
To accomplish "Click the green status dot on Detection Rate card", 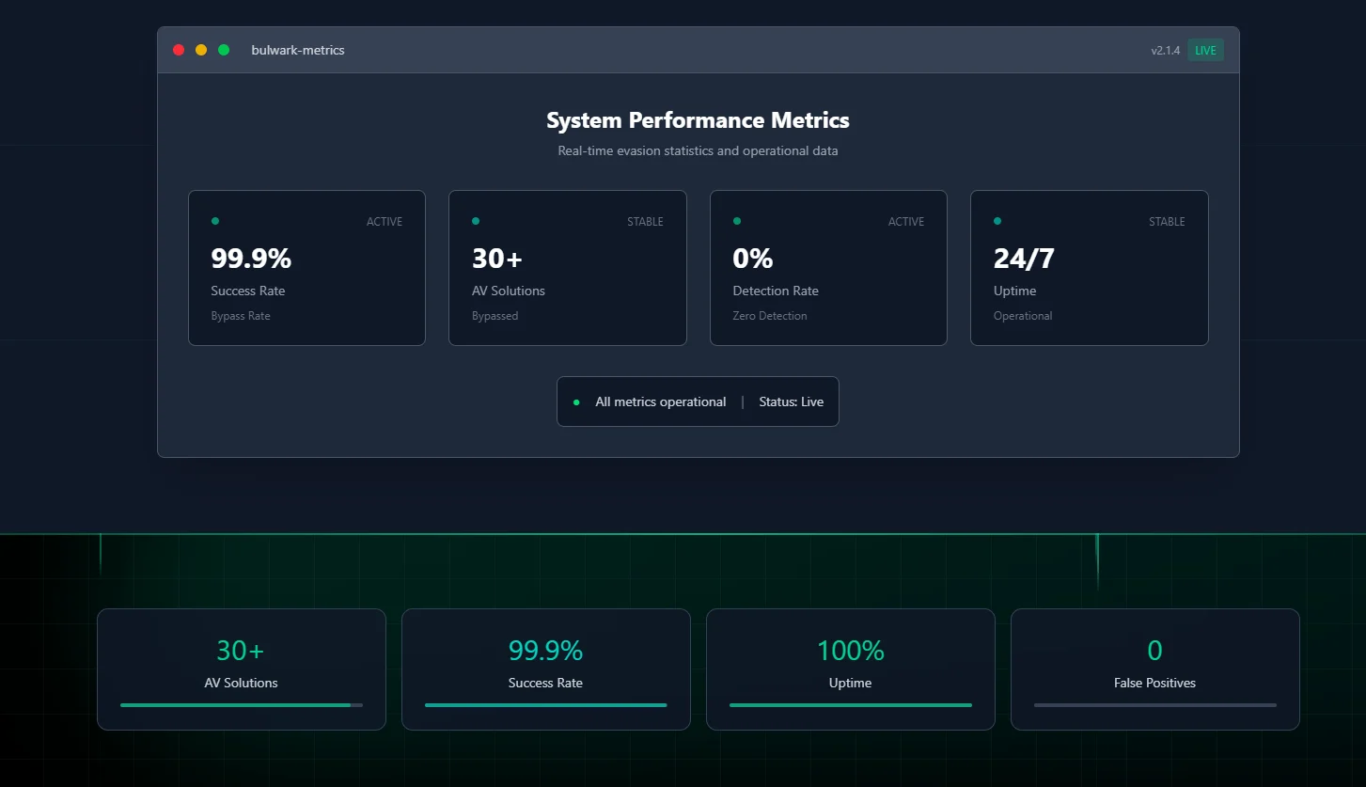I will [x=737, y=221].
